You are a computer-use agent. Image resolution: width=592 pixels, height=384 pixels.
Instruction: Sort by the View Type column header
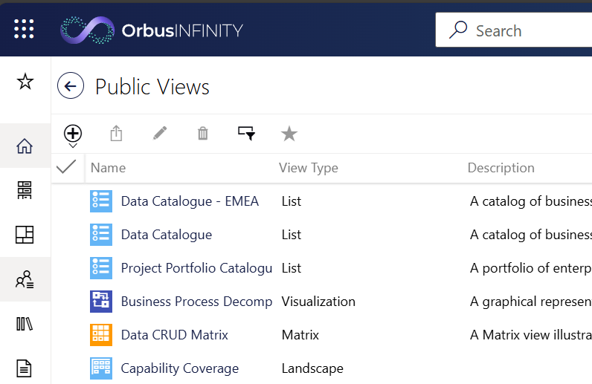(309, 167)
